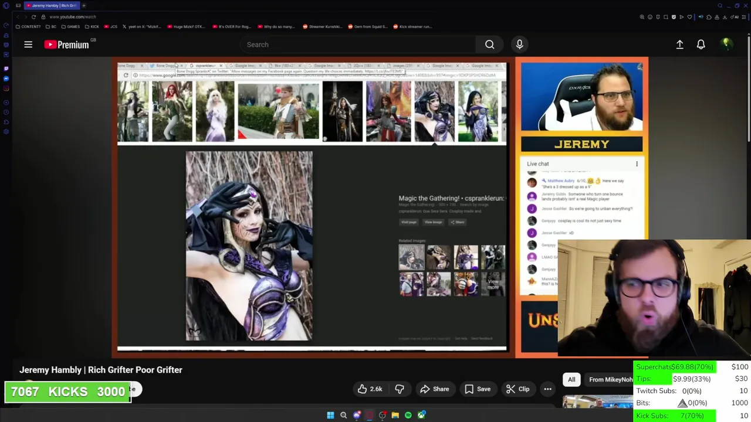Viewport: 751px width, 422px height.
Task: Share the video
Action: (x=434, y=389)
